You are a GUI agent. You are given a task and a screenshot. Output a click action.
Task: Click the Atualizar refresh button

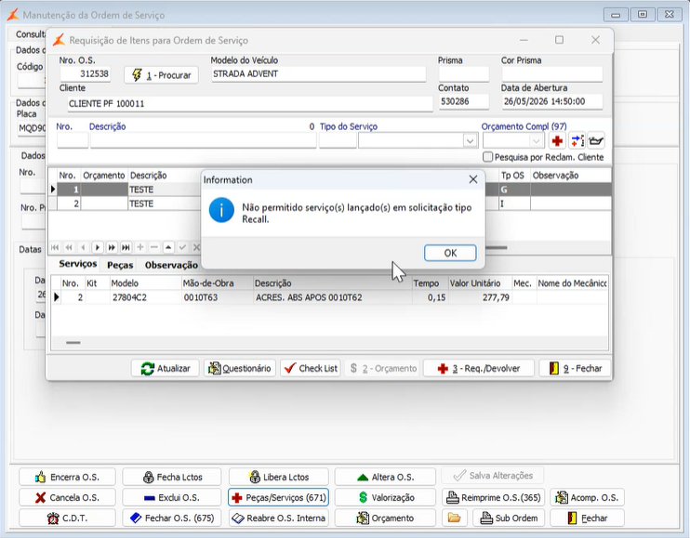pyautogui.click(x=165, y=368)
